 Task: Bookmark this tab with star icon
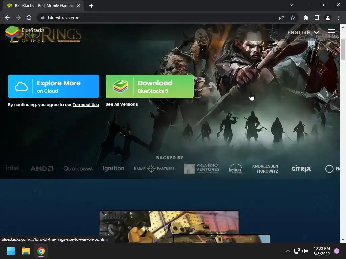[293, 18]
